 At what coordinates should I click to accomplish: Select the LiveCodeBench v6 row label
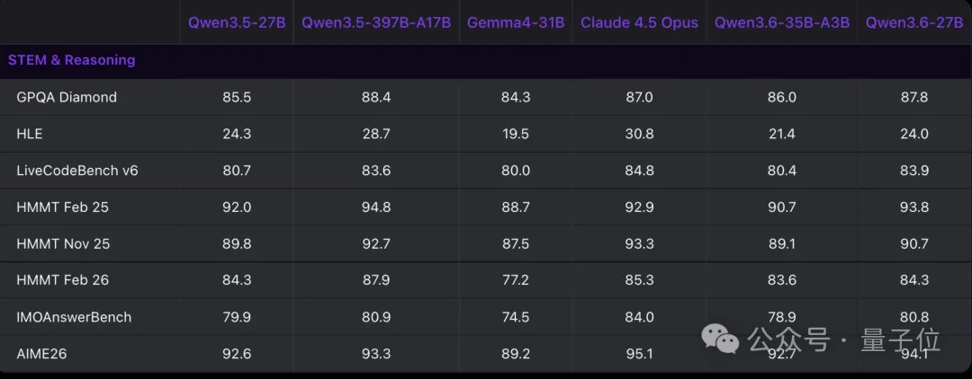77,171
